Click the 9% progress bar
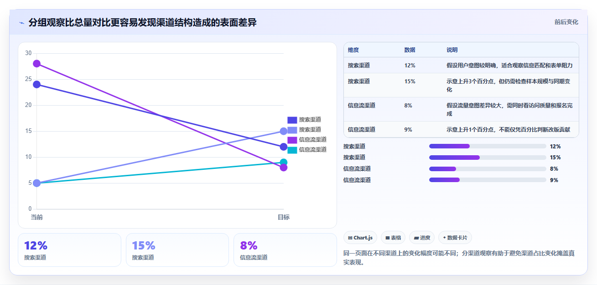 488,180
